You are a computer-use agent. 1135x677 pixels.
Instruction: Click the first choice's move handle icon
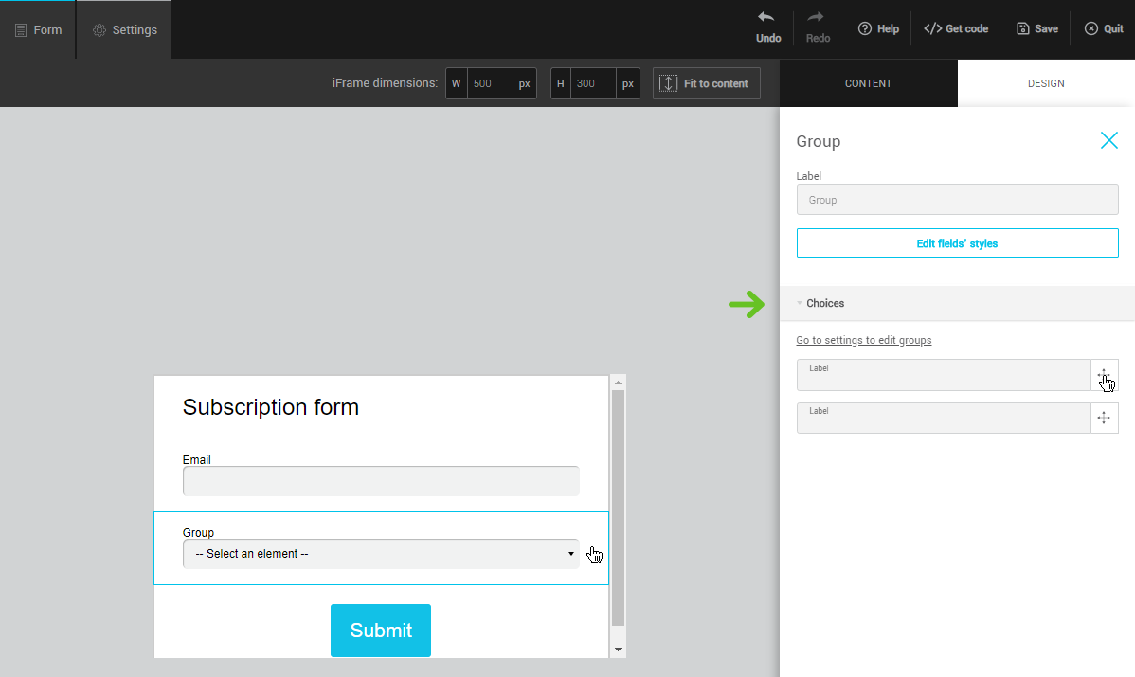coord(1104,375)
